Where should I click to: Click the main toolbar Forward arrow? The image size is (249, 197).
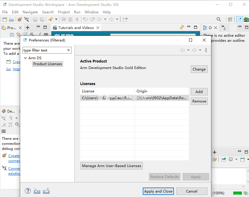tap(111, 19)
